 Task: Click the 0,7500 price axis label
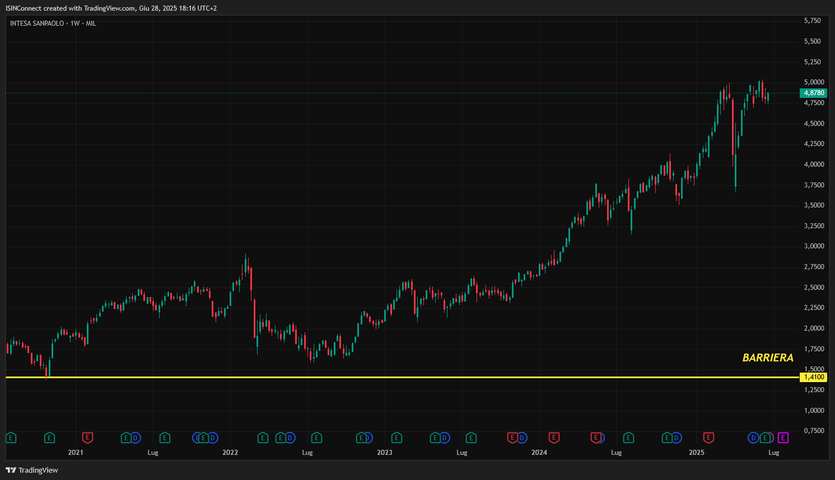814,431
